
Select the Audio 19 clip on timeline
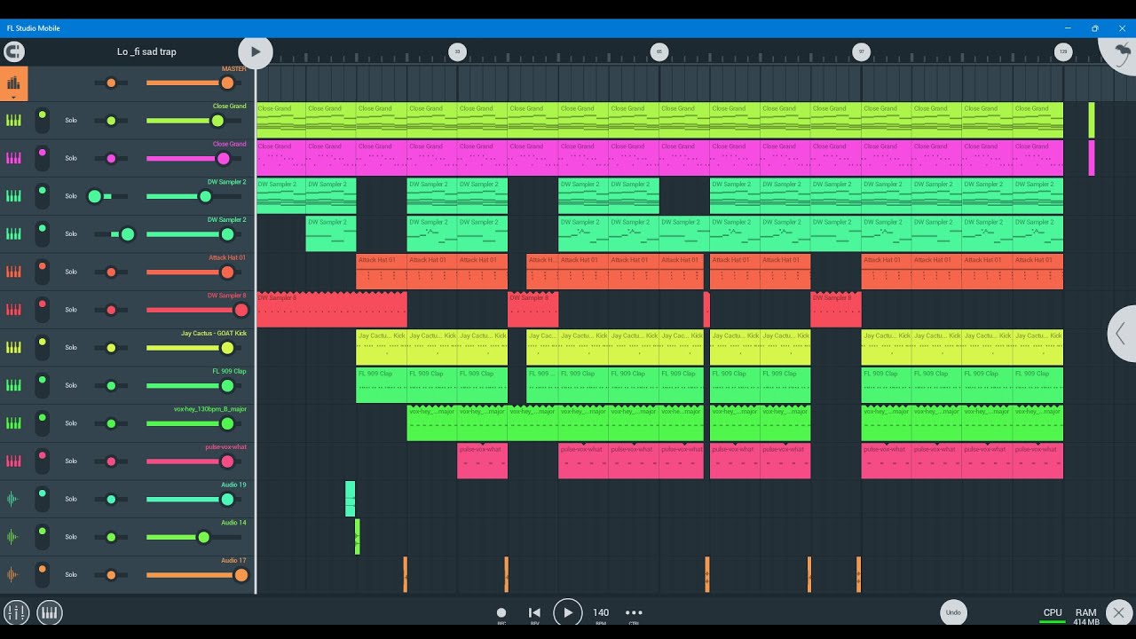tap(350, 499)
